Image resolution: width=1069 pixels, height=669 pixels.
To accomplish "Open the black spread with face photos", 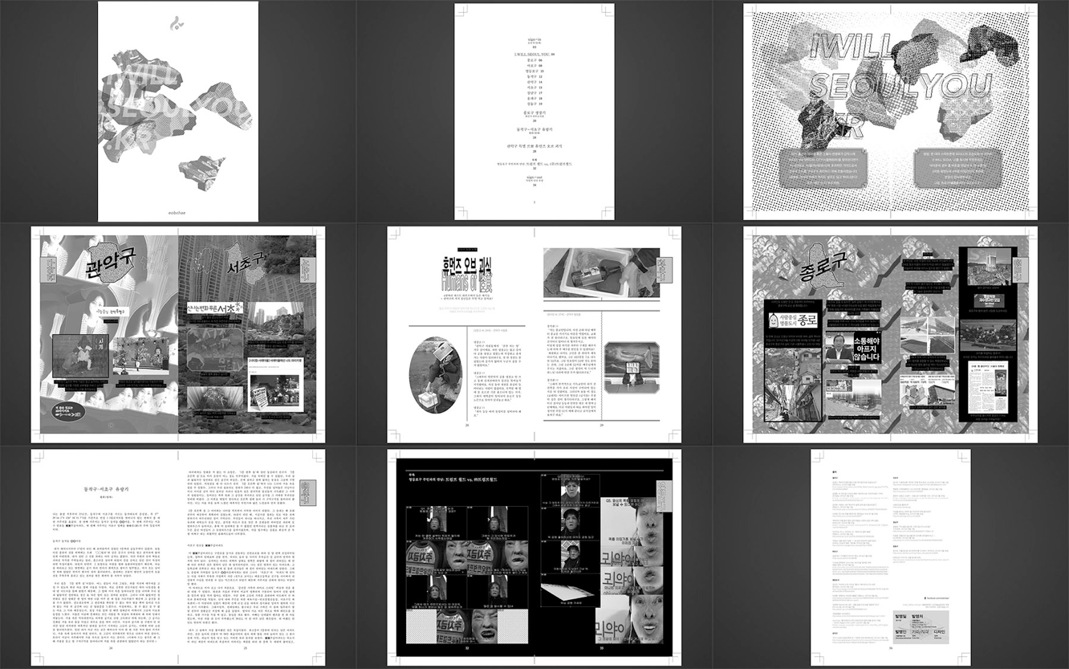I will [534, 557].
